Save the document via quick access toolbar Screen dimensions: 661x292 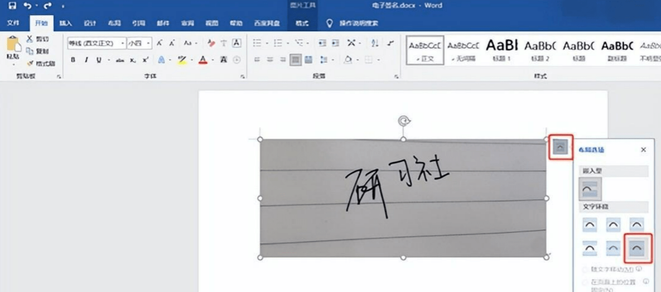point(13,5)
